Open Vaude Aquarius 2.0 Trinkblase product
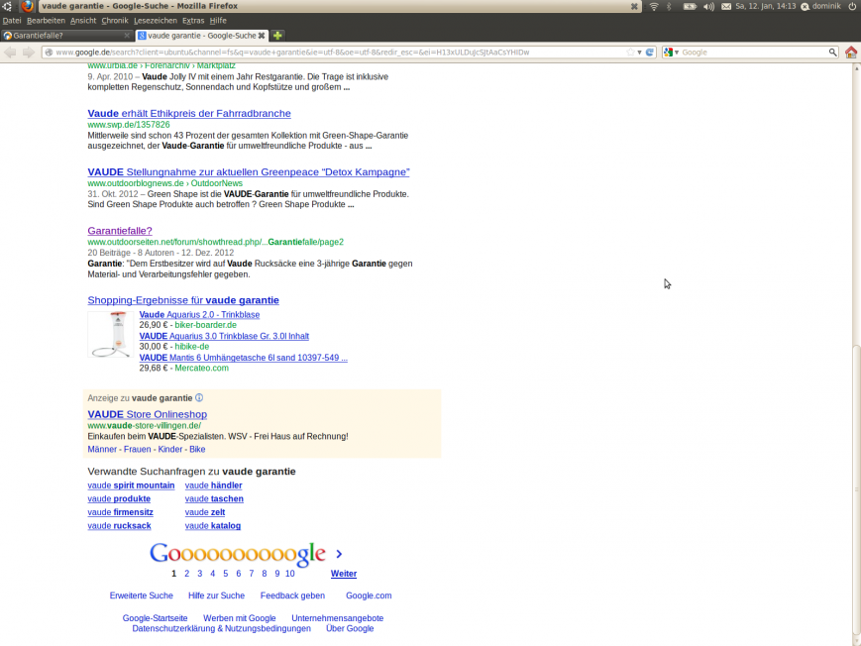 click(199, 315)
